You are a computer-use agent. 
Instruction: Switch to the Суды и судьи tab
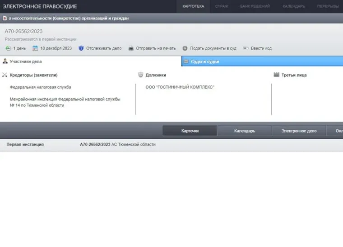205,62
